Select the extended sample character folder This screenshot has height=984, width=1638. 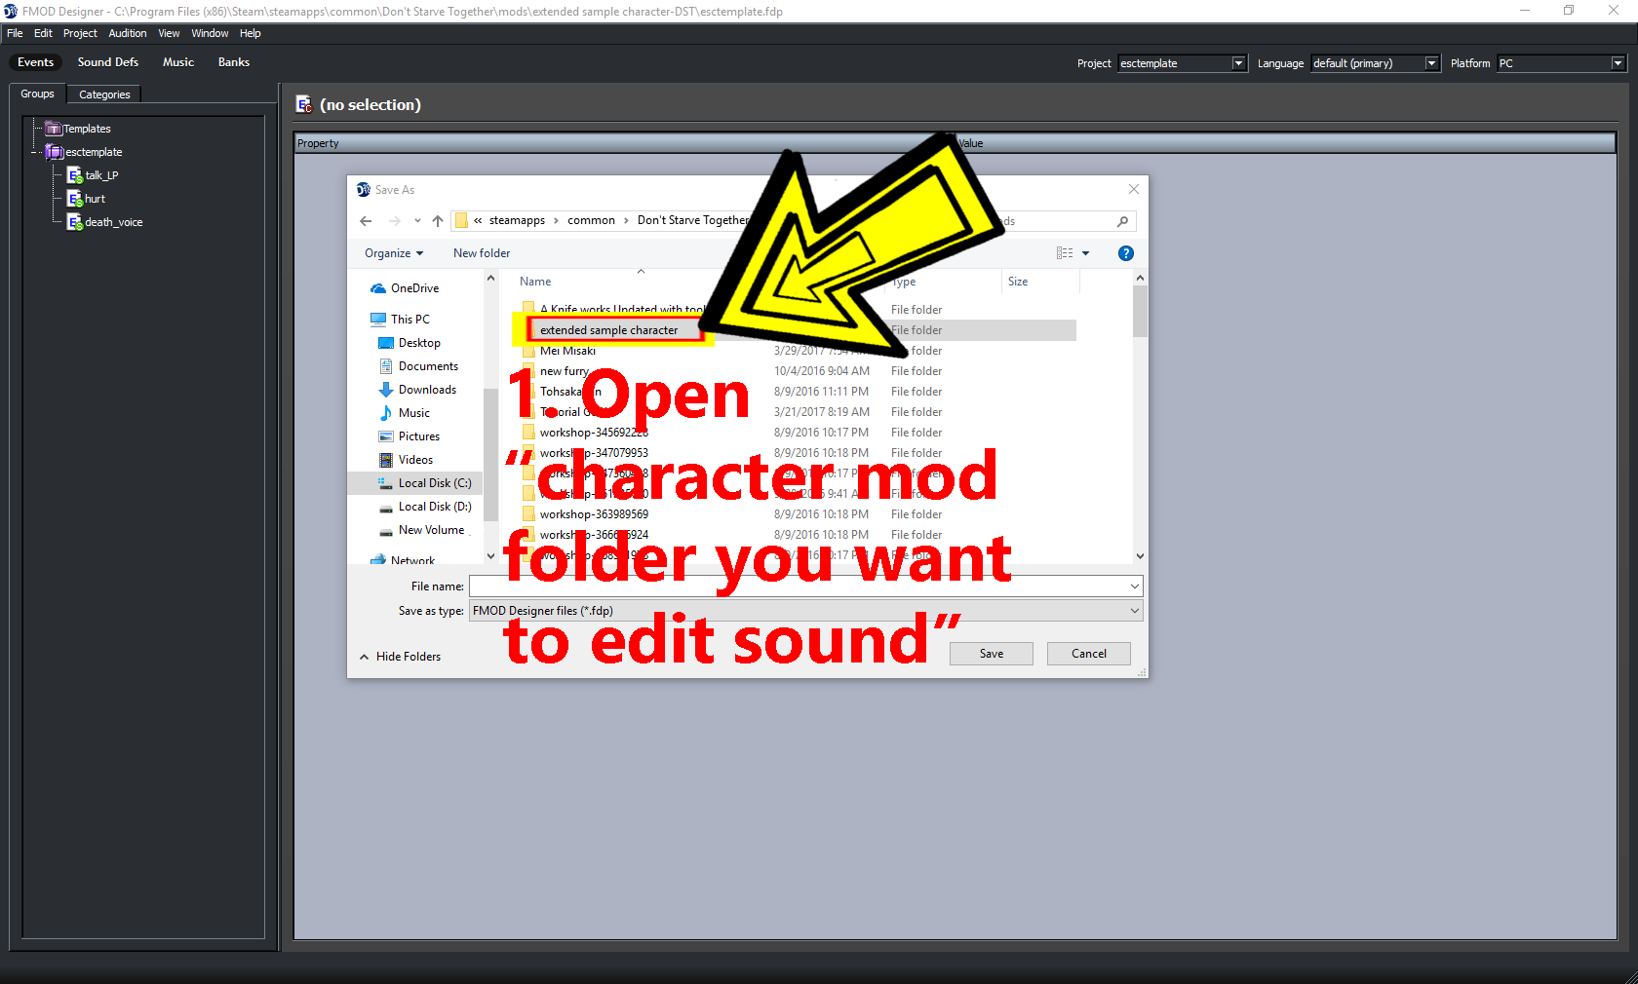pyautogui.click(x=608, y=330)
